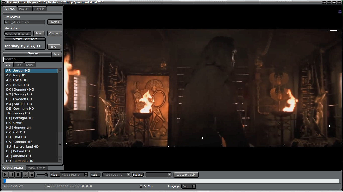Select US | USA HD channel
The image size is (343, 192).
tap(31, 137)
